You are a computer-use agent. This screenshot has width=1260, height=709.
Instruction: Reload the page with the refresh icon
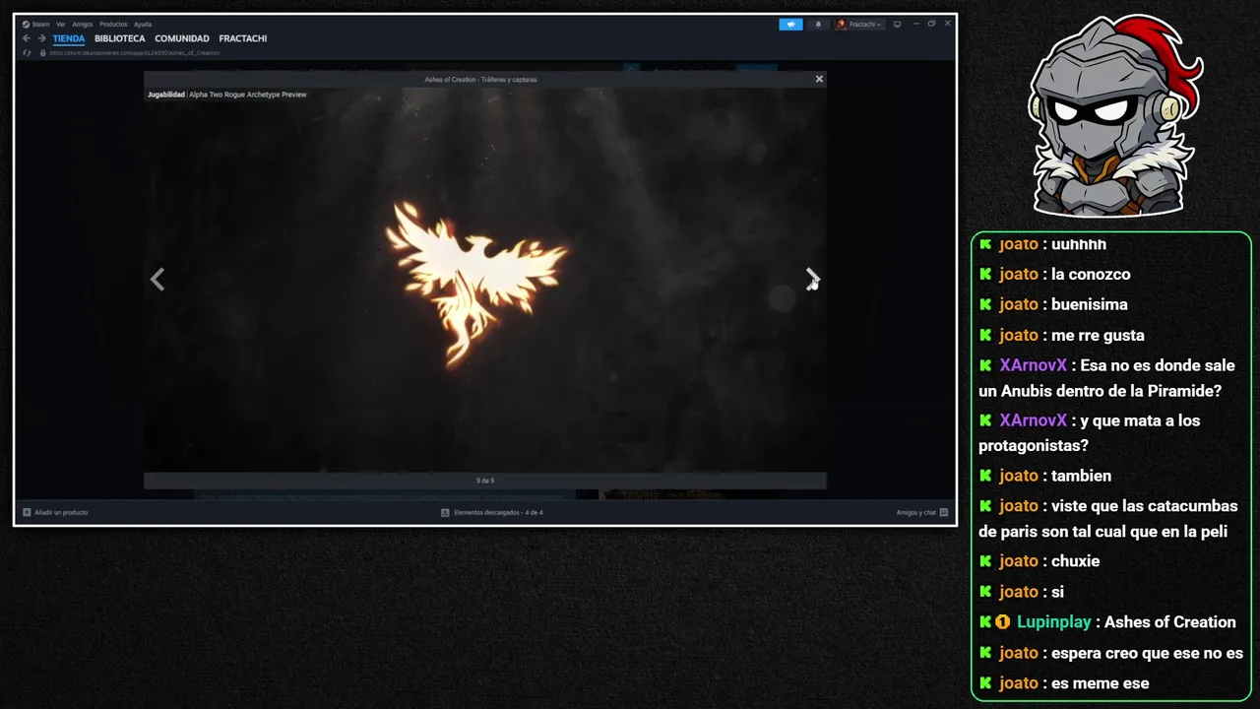(x=28, y=53)
